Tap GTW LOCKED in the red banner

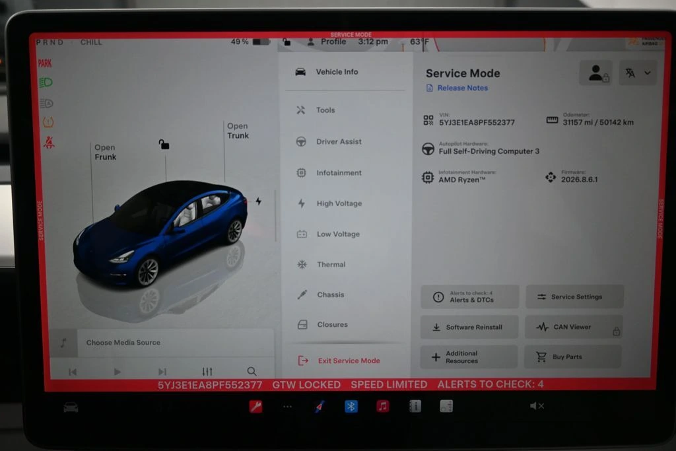306,384
